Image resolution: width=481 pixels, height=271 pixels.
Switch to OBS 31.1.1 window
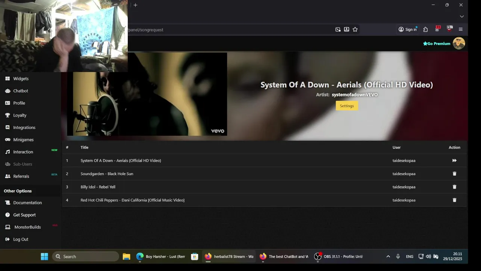click(339, 257)
